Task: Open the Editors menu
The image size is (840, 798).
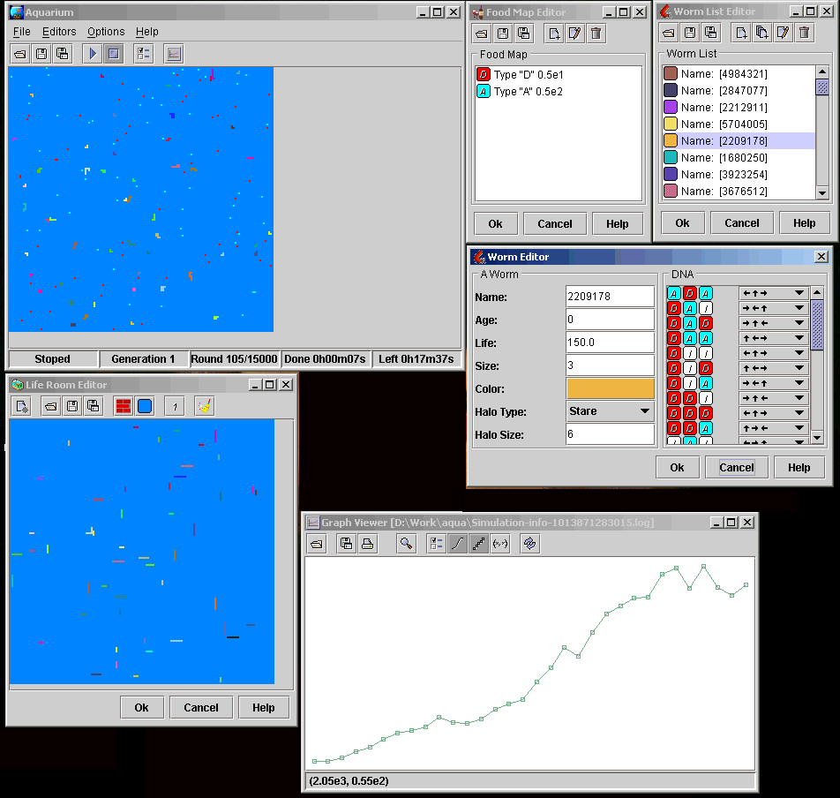Action: coord(59,32)
